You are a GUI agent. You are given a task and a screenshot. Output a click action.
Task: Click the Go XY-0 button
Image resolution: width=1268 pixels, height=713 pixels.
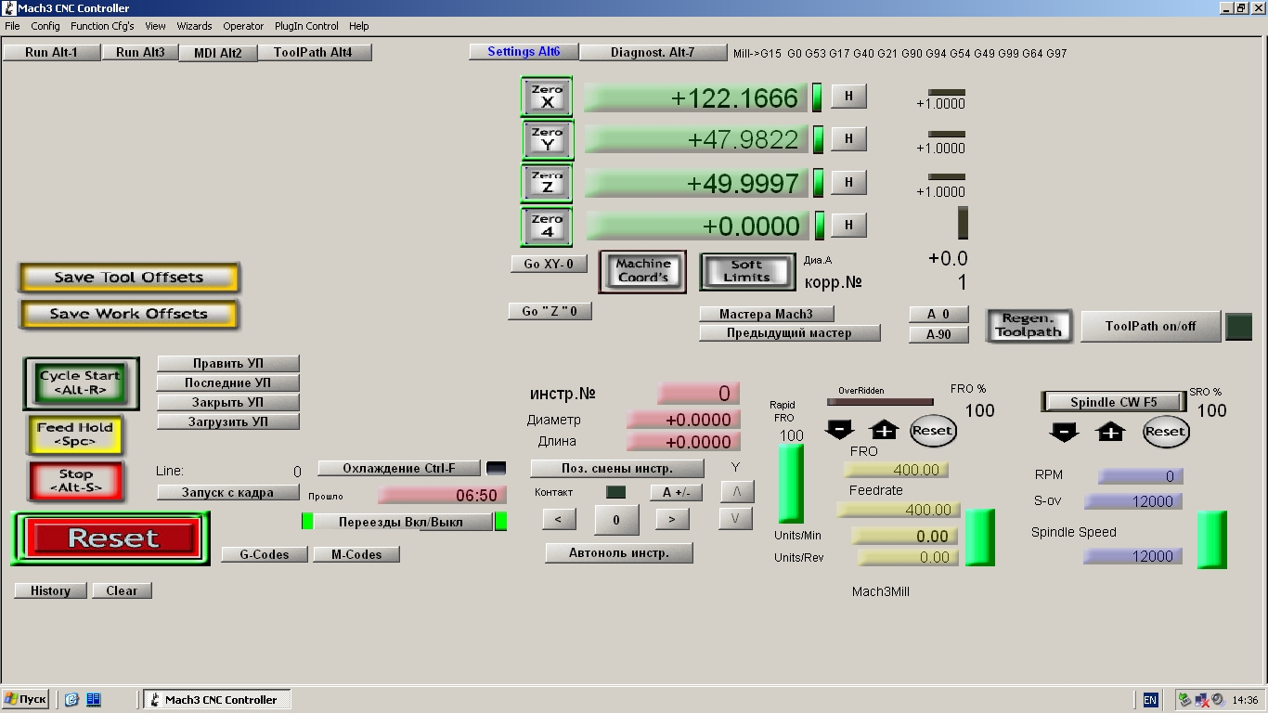(549, 265)
